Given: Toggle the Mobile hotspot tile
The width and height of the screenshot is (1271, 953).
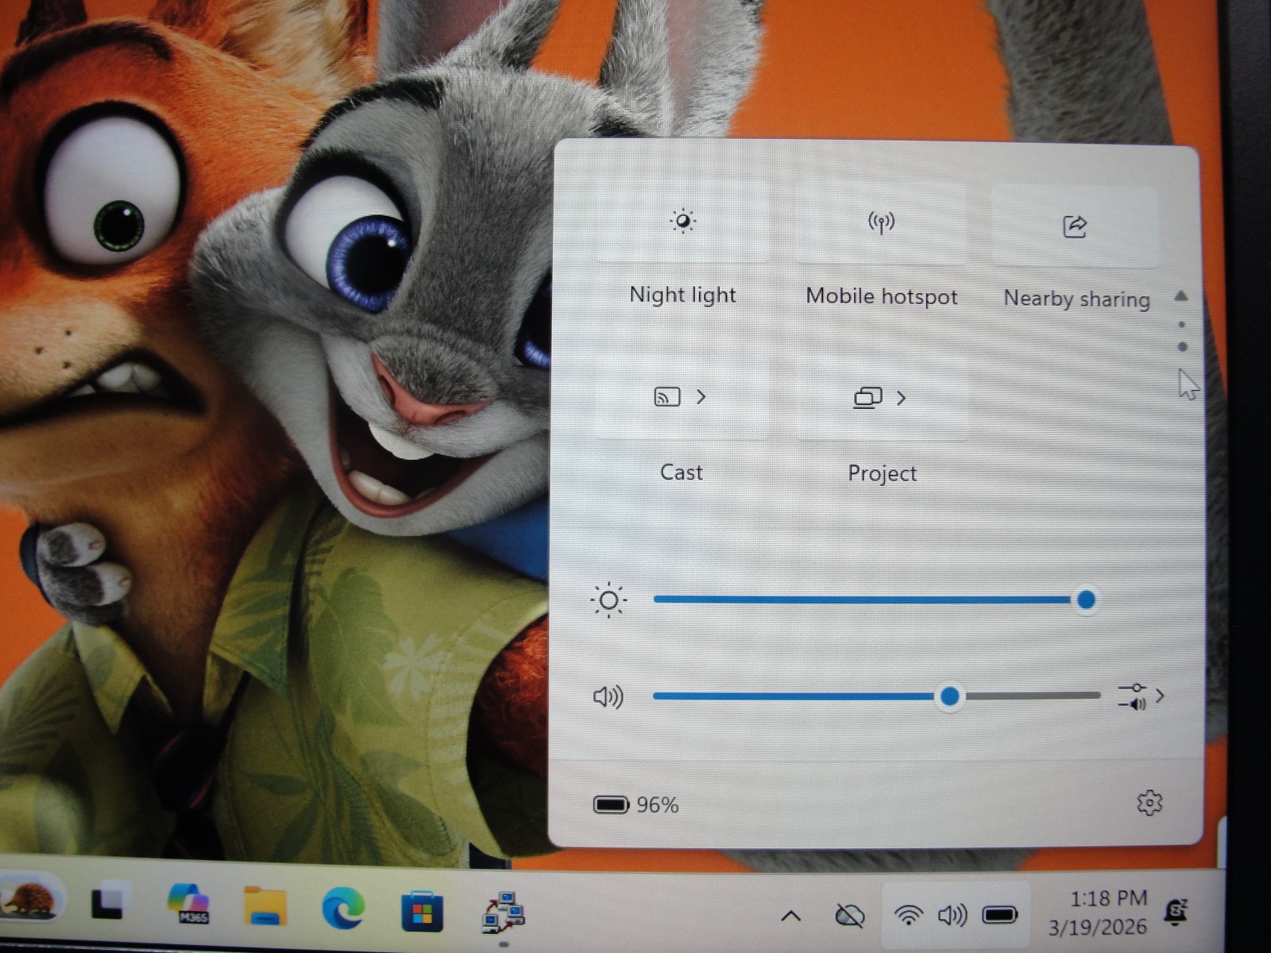Looking at the screenshot, I should [881, 223].
